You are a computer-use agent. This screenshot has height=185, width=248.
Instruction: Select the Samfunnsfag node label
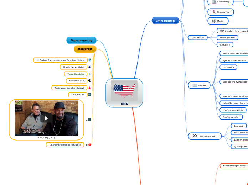tap(223, 2)
